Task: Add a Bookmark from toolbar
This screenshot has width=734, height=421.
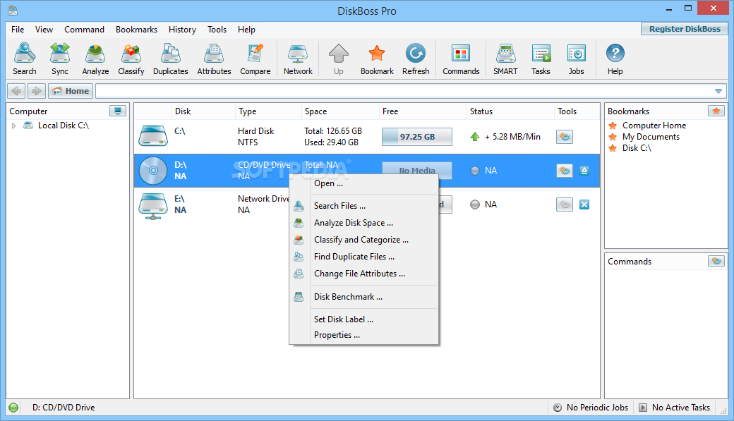Action: [x=377, y=59]
